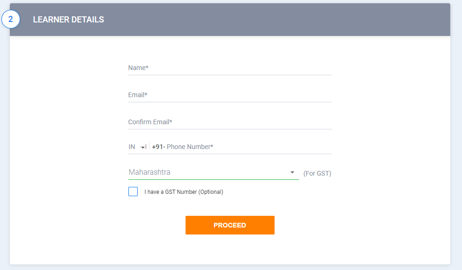This screenshot has height=270, width=462.
Task: Click the step 2 circle badge
Action: click(x=11, y=20)
